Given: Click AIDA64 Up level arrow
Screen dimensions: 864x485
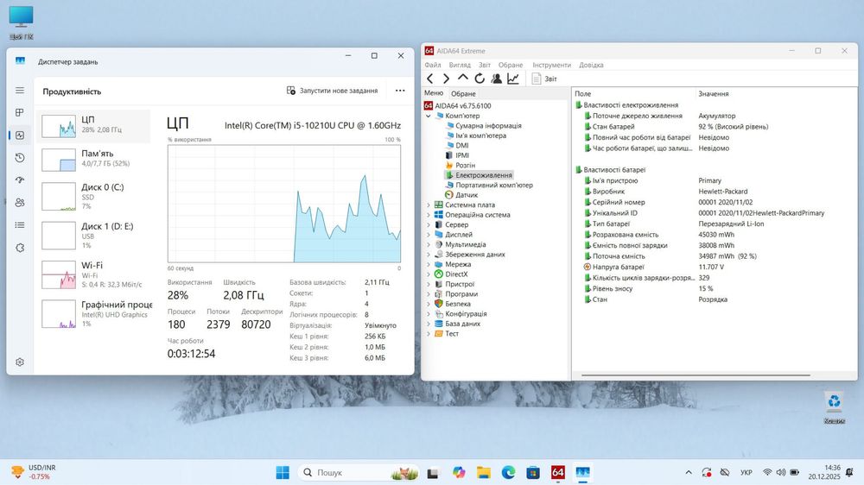Looking at the screenshot, I should click(x=463, y=79).
